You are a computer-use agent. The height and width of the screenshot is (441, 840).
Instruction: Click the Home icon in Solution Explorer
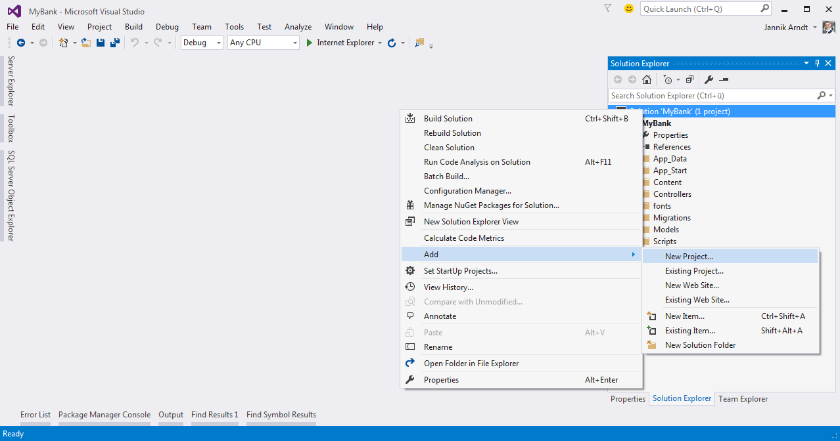point(647,79)
